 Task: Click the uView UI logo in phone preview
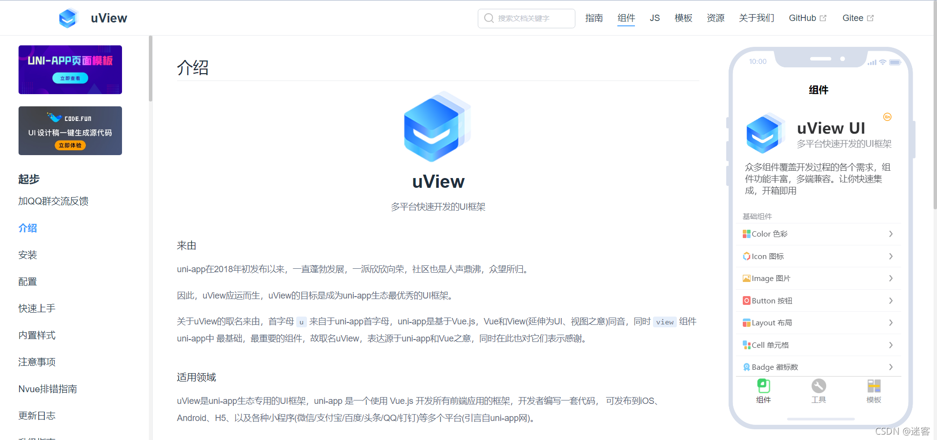pos(765,133)
